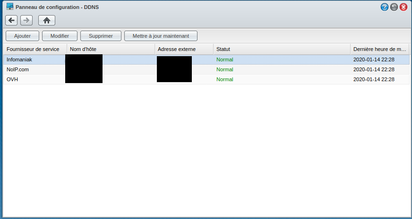Sort by Adresse externe column header
The width and height of the screenshot is (412, 219).
184,49
